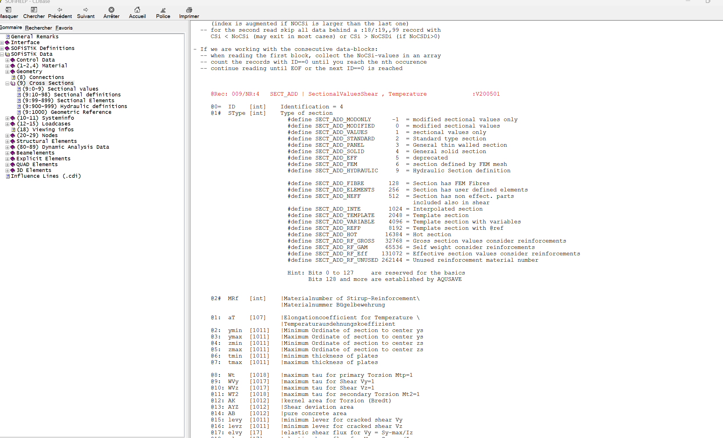Expand the (12-15) Loadcases node
This screenshot has height=438, width=723.
click(x=8, y=124)
